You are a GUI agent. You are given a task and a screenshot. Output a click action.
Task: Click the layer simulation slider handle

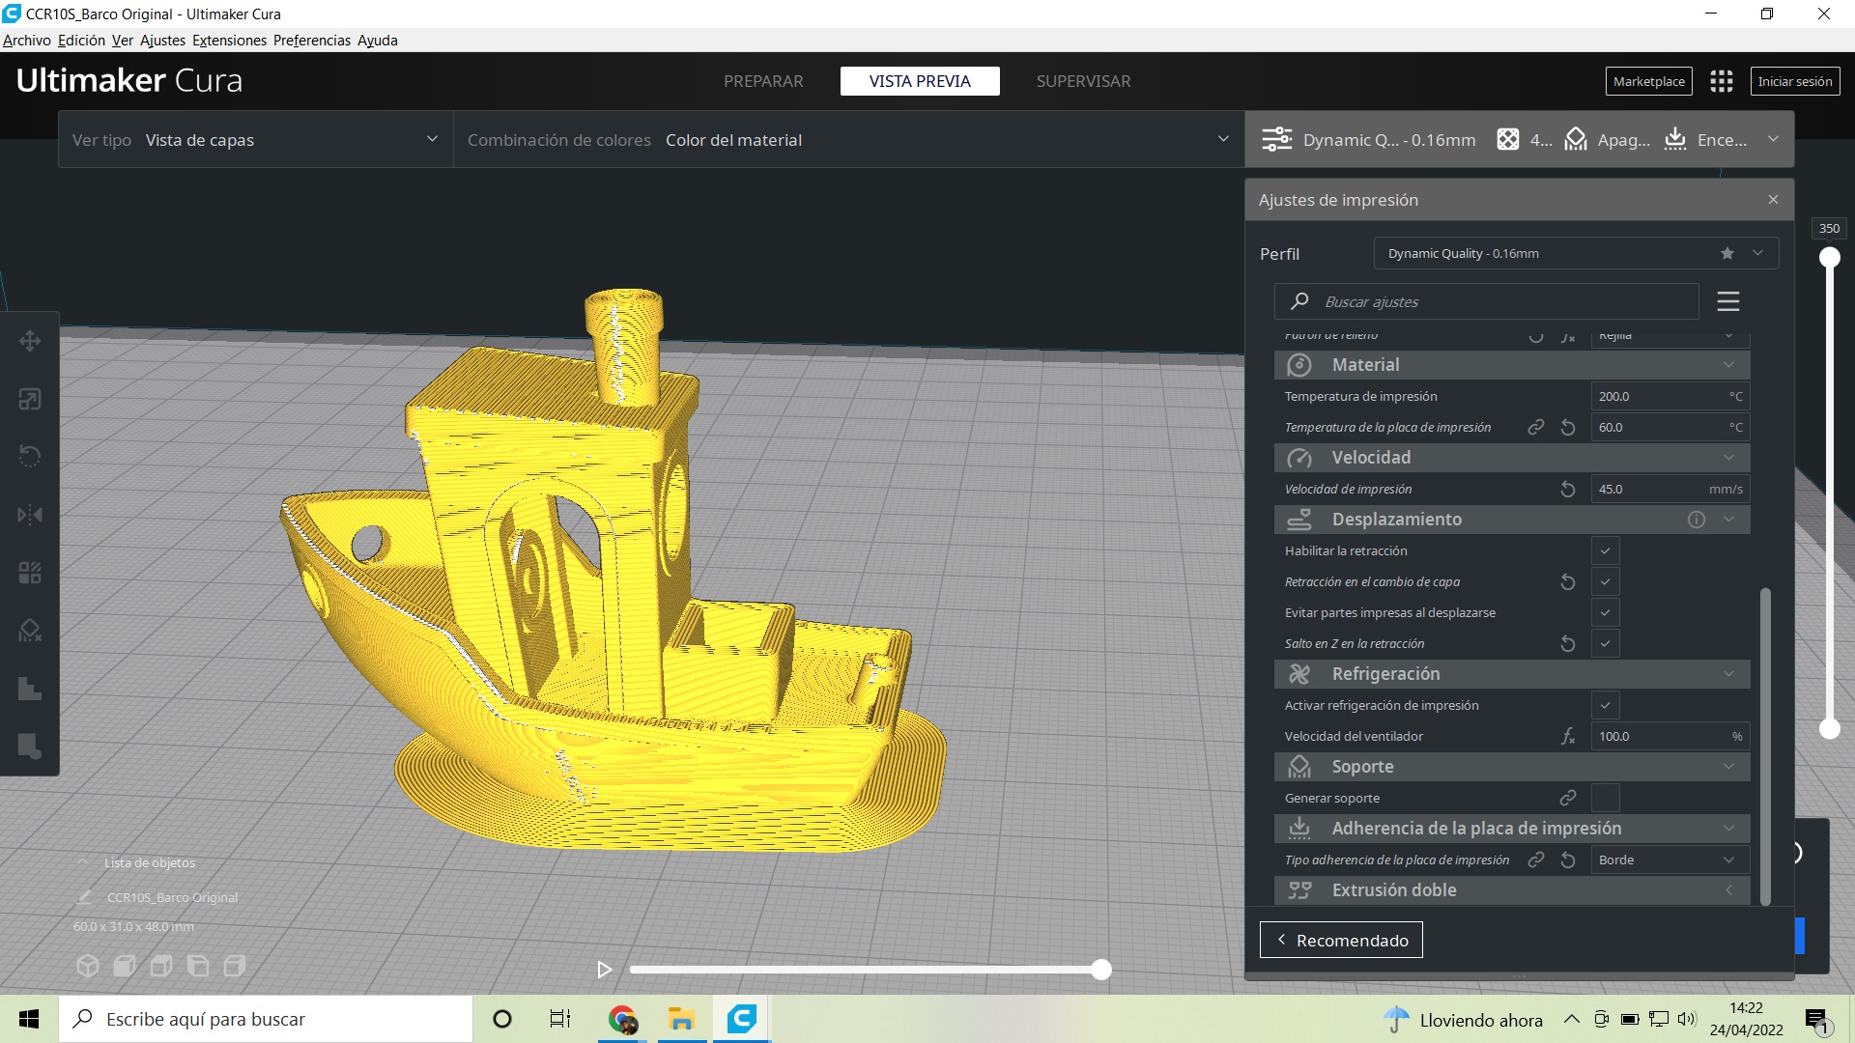1101,970
